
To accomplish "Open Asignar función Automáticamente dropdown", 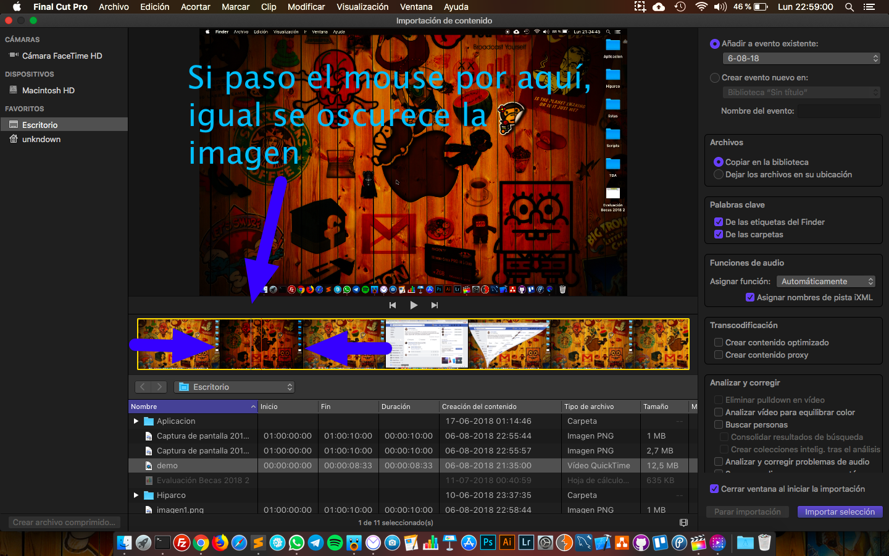I will (826, 281).
